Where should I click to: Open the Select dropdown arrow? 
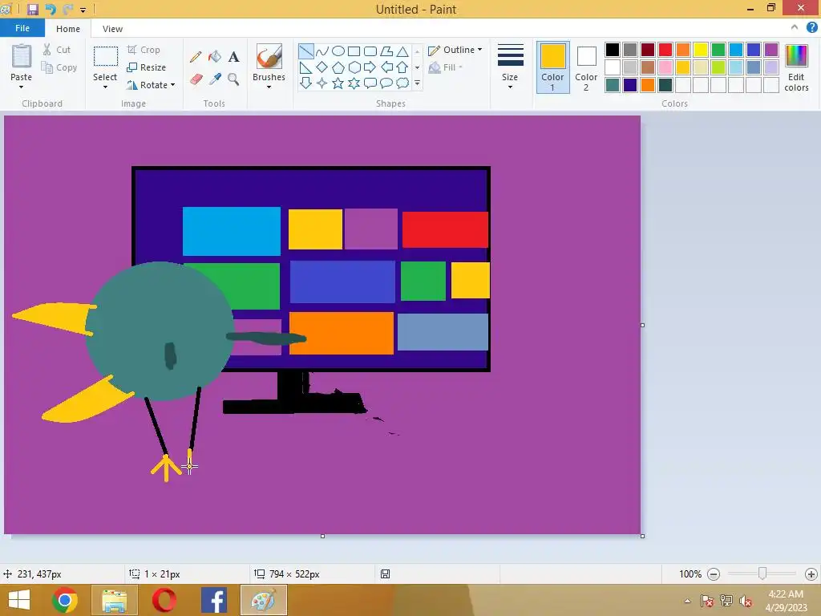click(105, 87)
